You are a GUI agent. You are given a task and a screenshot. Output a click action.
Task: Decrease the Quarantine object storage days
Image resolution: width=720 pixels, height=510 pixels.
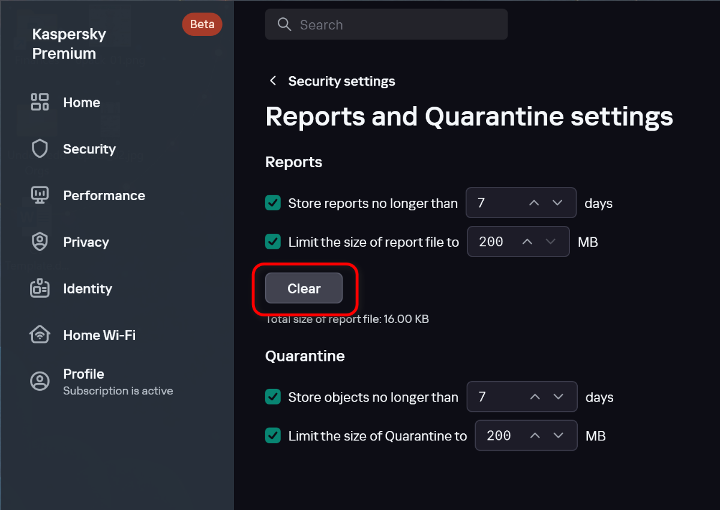(558, 397)
